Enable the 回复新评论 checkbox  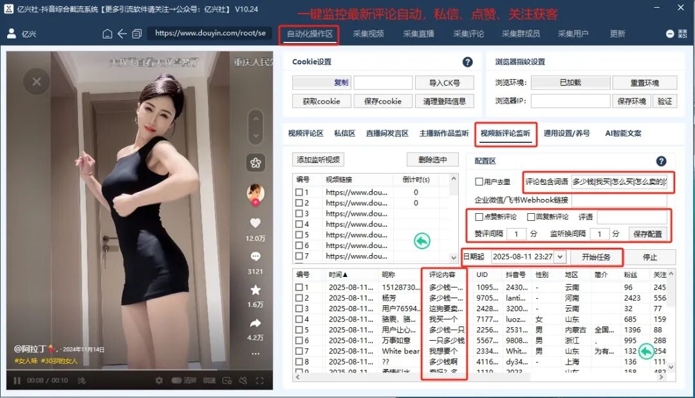(x=530, y=216)
